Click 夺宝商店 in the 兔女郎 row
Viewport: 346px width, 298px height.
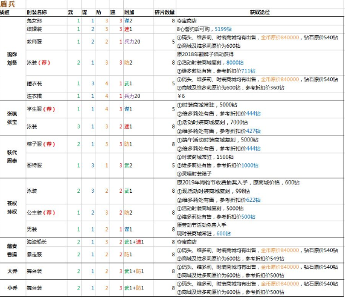tap(187, 21)
